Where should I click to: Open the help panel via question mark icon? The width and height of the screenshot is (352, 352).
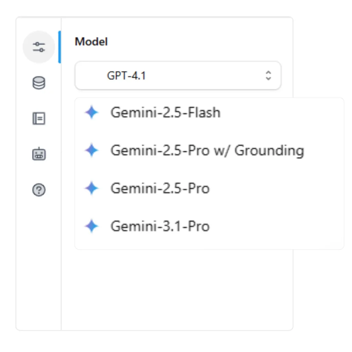click(x=39, y=190)
